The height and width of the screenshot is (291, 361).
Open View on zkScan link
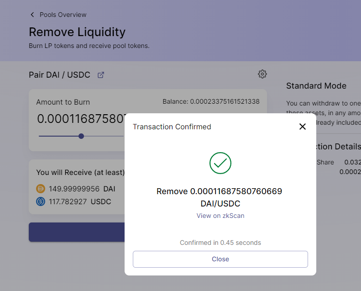[220, 216]
